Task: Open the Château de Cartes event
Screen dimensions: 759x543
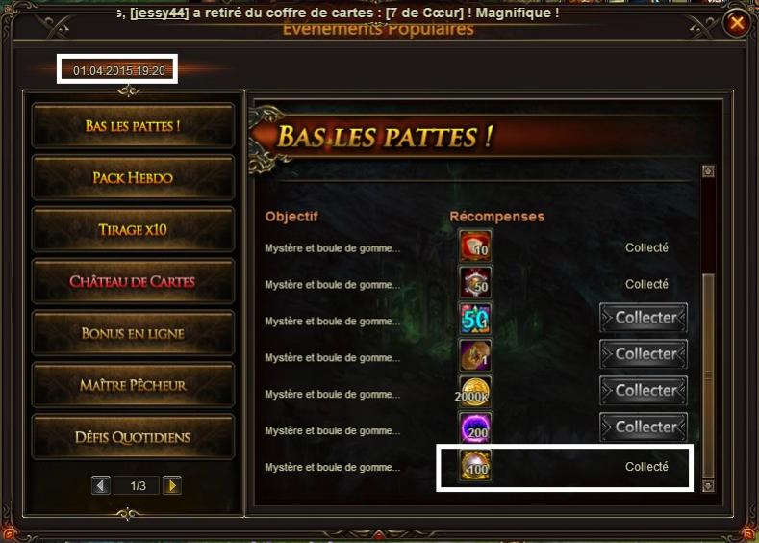Action: click(x=133, y=281)
